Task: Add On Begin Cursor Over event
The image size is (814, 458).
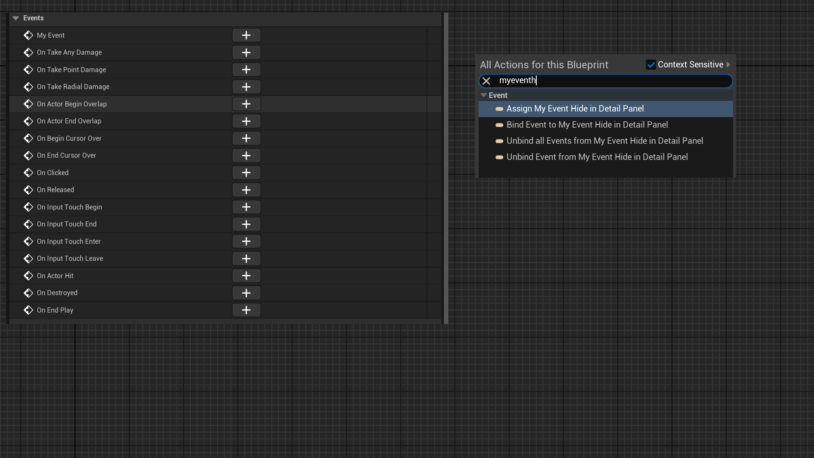Action: (246, 138)
